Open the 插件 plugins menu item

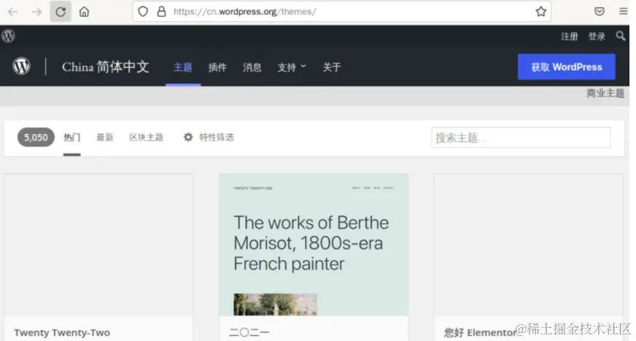point(217,67)
